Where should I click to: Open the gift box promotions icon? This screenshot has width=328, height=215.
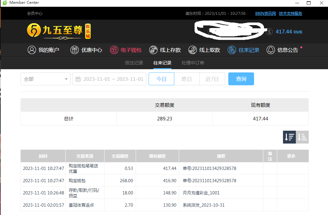click(74, 50)
